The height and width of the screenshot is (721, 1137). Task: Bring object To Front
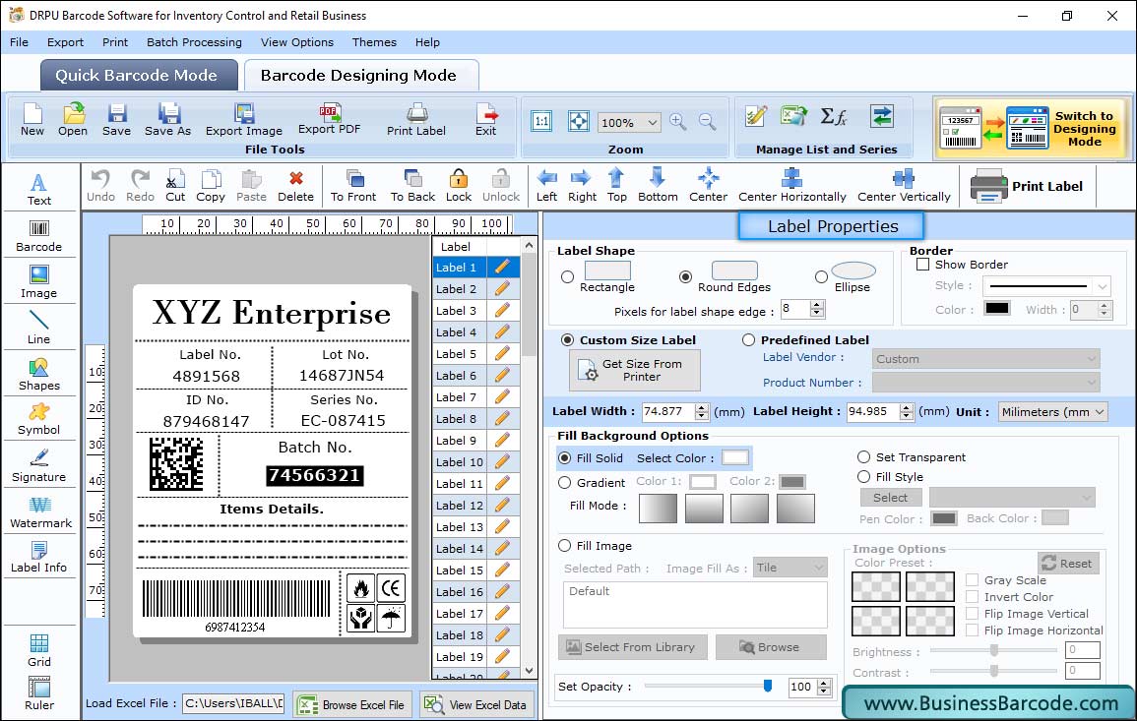pos(353,186)
